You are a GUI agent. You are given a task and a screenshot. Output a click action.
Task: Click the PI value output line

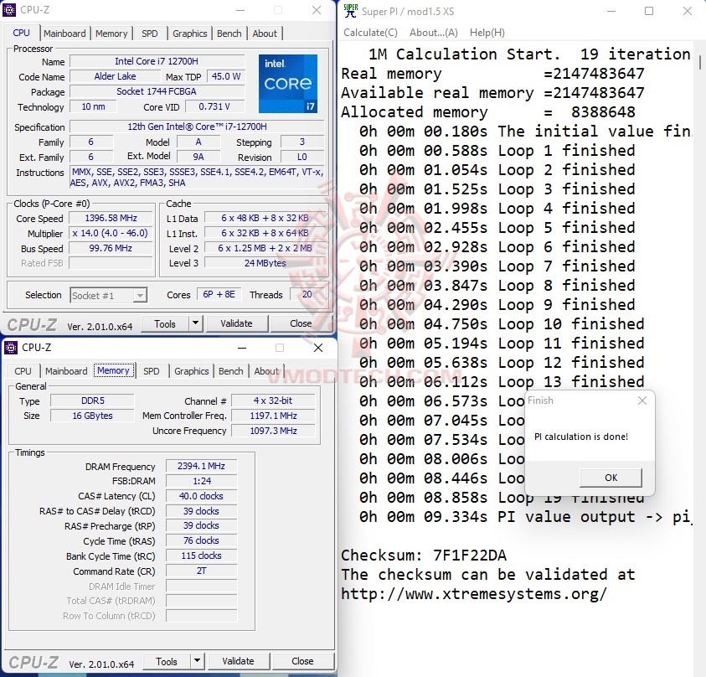coord(525,517)
